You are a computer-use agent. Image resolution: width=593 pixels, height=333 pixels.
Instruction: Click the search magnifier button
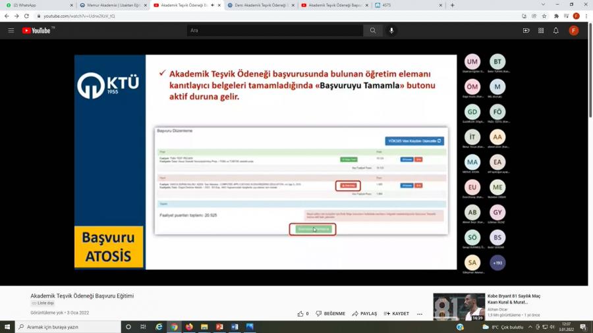[x=373, y=30]
